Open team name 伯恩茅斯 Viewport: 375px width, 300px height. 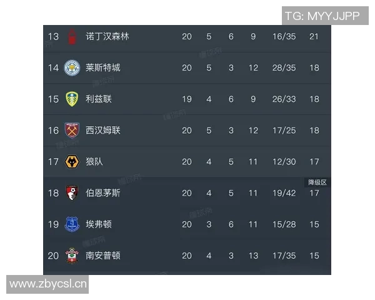coord(103,193)
